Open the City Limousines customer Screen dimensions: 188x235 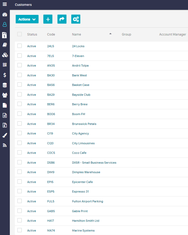(83, 143)
